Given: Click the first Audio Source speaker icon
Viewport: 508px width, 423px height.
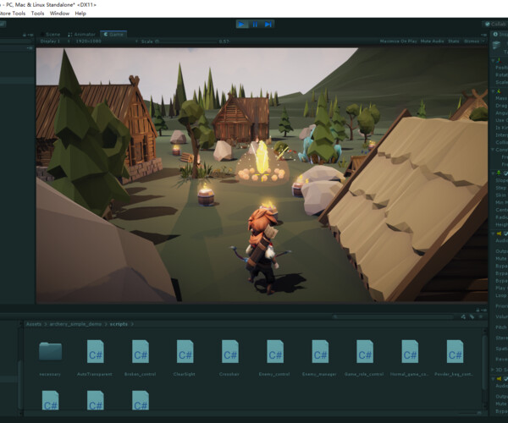Looking at the screenshot, I should (x=500, y=233).
